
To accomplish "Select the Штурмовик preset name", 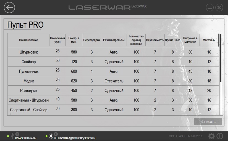I will (x=29, y=52).
